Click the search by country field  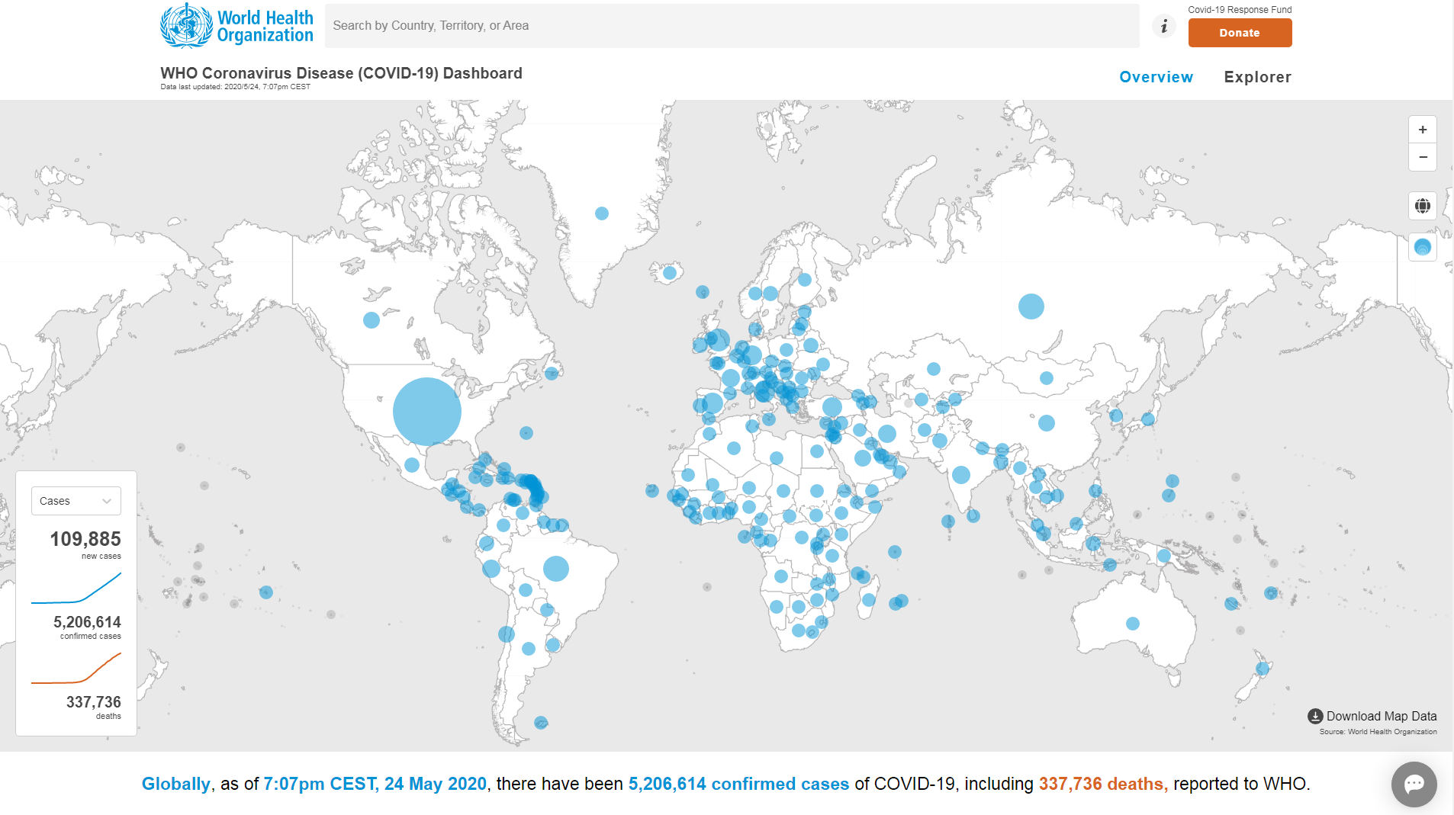(732, 26)
